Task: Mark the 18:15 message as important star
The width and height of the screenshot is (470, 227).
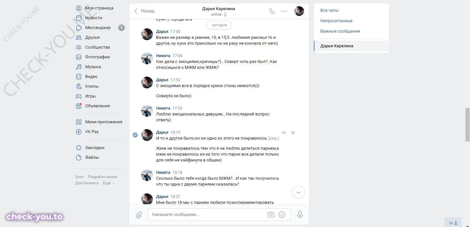Action: pos(293,132)
